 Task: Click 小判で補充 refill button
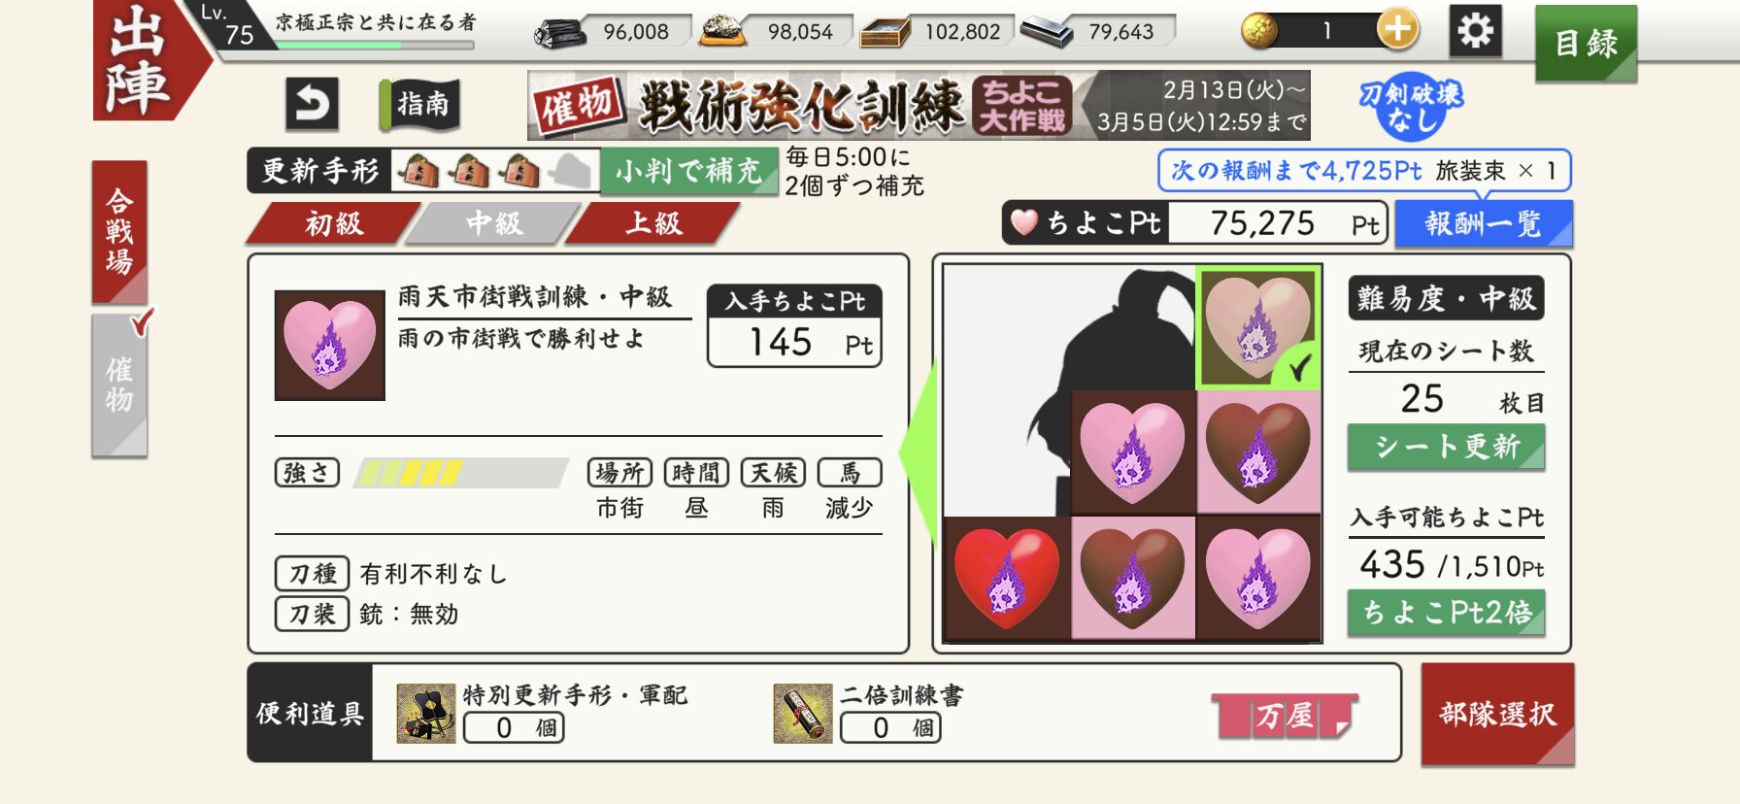click(688, 171)
